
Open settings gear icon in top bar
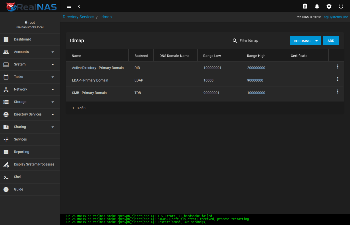329,6
